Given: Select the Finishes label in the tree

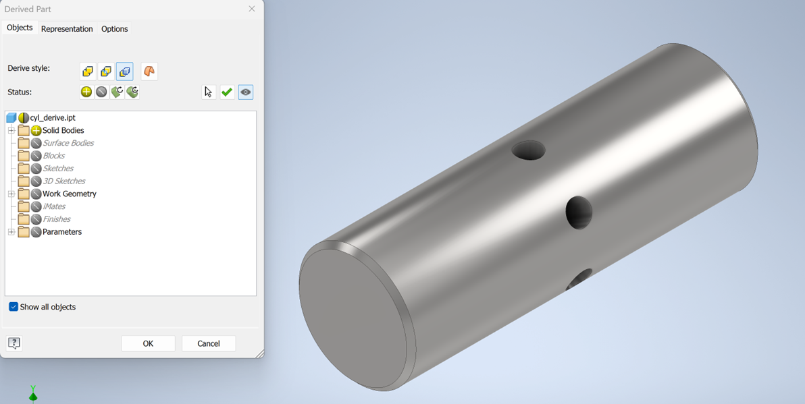Looking at the screenshot, I should coord(57,219).
